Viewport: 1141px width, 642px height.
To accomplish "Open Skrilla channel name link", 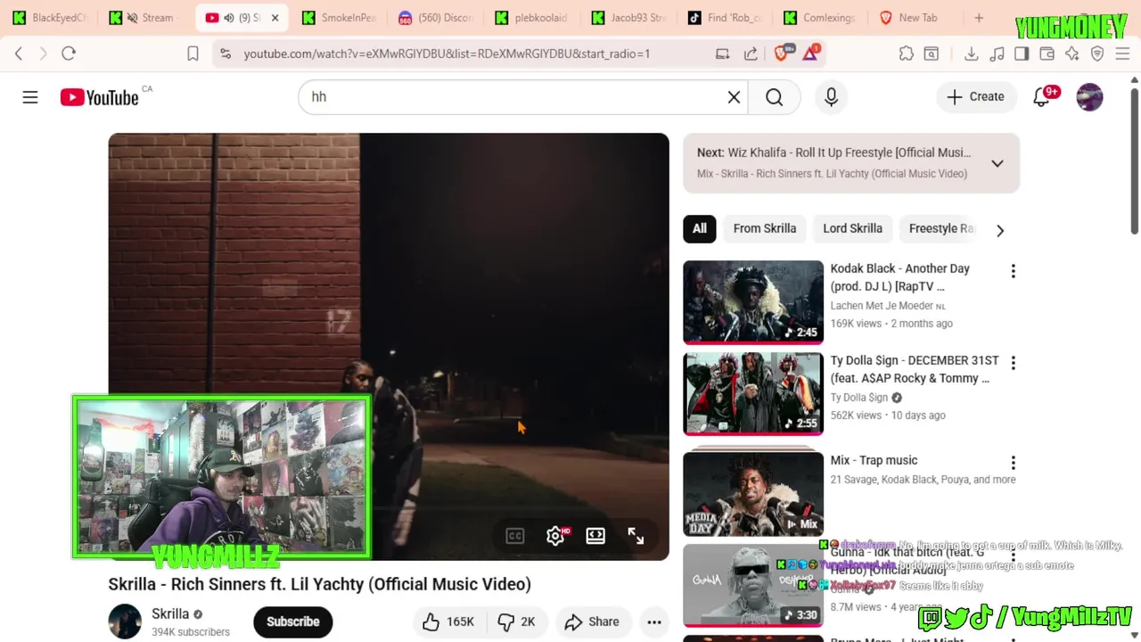I will [x=170, y=613].
